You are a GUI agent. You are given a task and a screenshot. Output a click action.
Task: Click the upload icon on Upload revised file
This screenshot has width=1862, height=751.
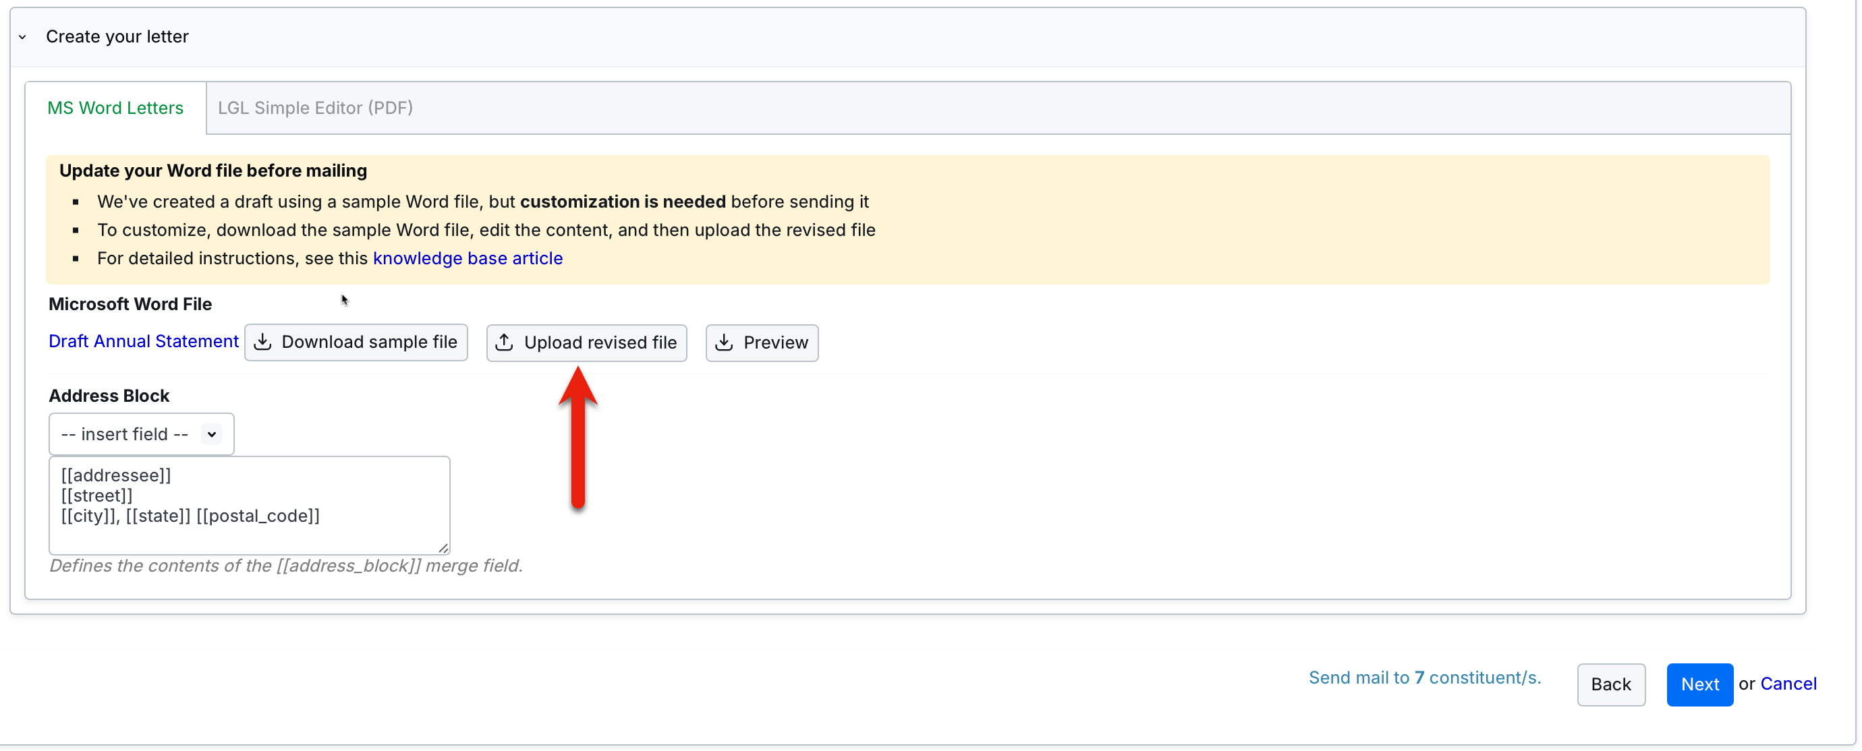tap(505, 342)
